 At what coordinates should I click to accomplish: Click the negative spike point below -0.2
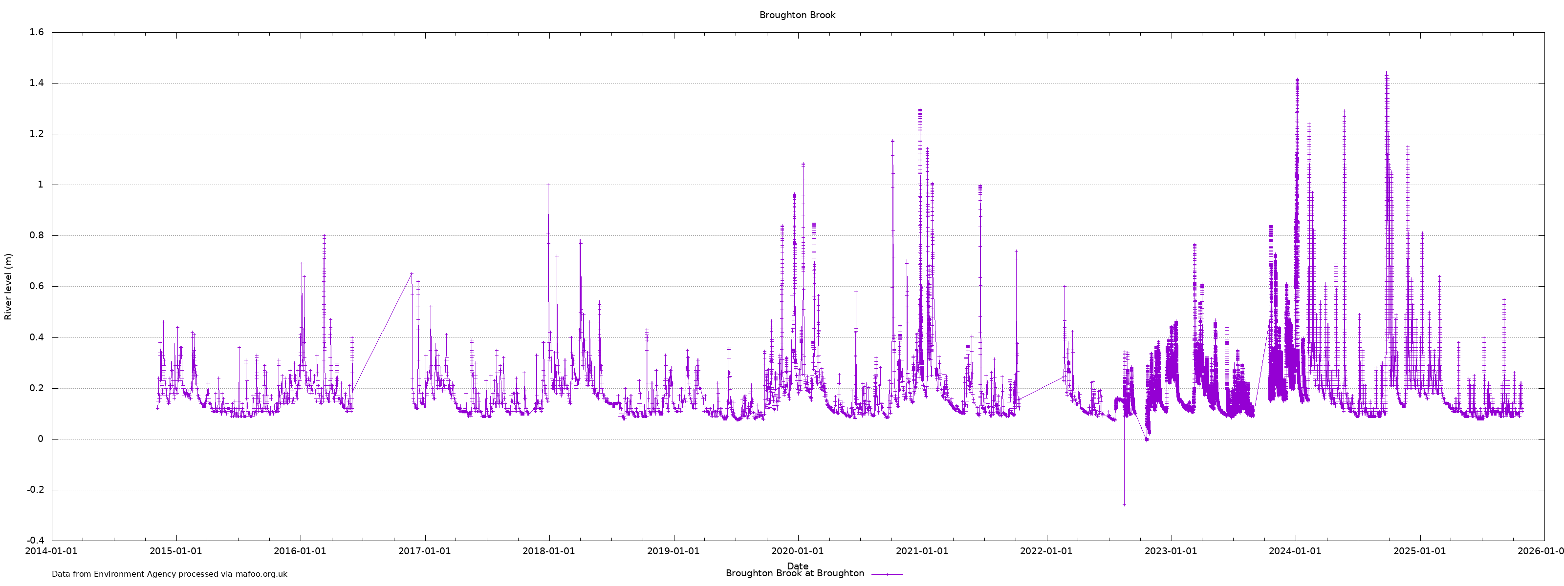click(1124, 505)
